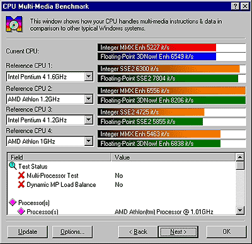
Task: Select the Multi-Processor Test row
Action: [x=122, y=175]
